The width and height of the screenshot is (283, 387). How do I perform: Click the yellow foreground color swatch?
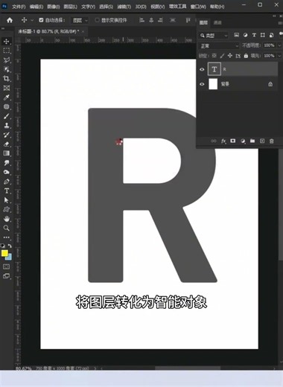click(x=4, y=253)
